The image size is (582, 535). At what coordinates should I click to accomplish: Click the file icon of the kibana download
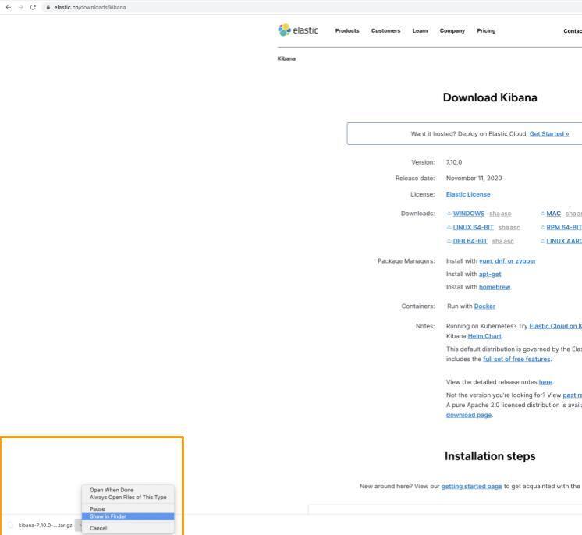10,525
